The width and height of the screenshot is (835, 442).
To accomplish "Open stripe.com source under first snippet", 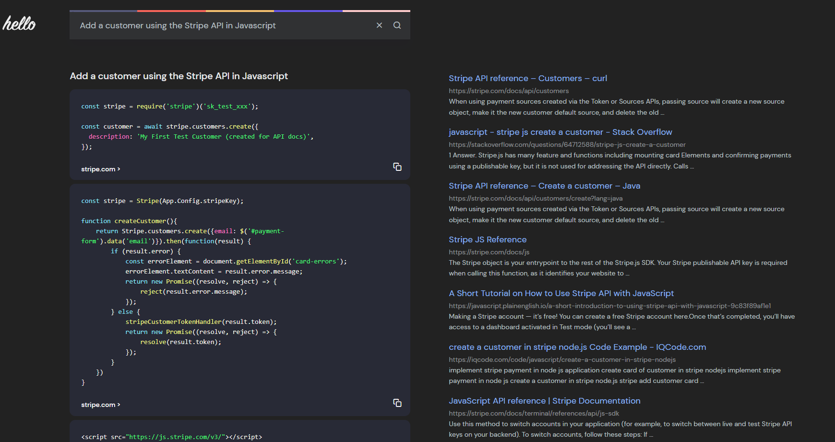I will 101,169.
